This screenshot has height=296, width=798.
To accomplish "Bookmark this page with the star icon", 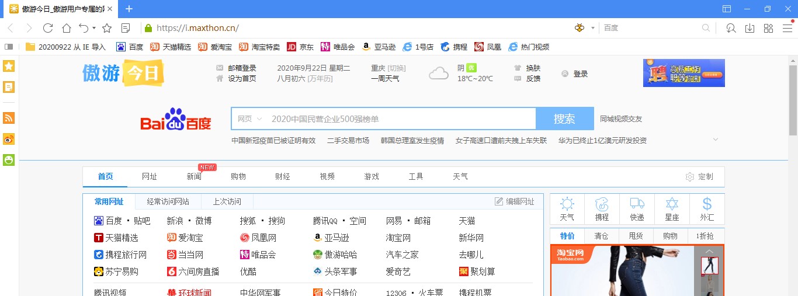I will coord(107,28).
